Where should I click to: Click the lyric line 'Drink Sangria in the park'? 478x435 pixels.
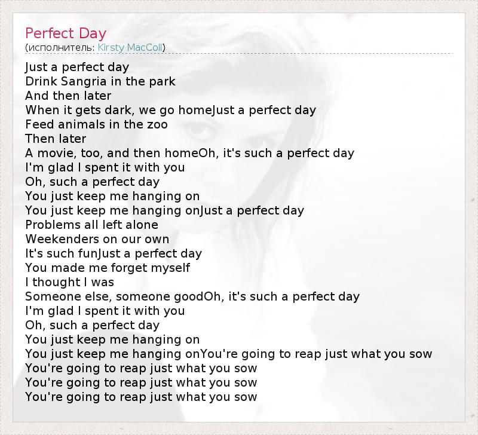(100, 81)
